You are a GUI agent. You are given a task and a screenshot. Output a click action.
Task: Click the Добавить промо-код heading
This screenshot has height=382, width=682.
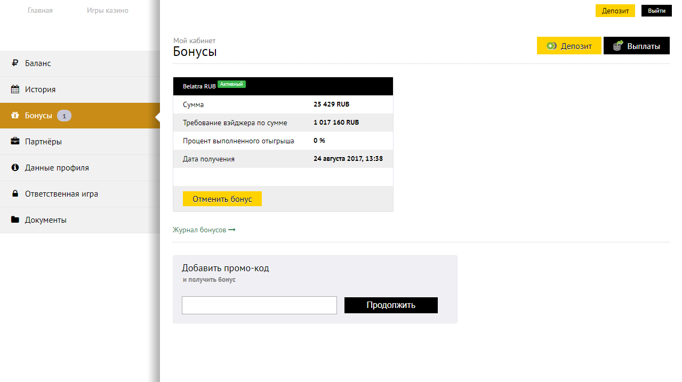click(x=226, y=268)
